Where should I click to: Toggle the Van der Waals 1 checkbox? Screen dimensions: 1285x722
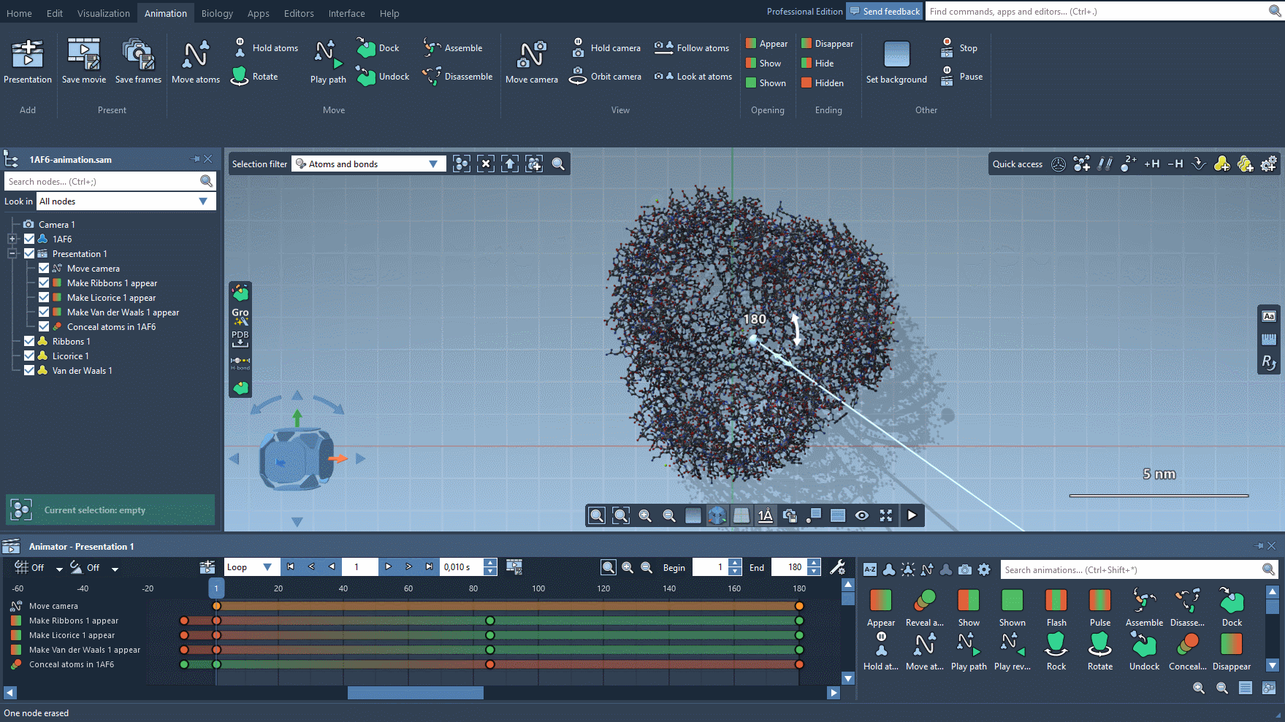click(x=29, y=371)
